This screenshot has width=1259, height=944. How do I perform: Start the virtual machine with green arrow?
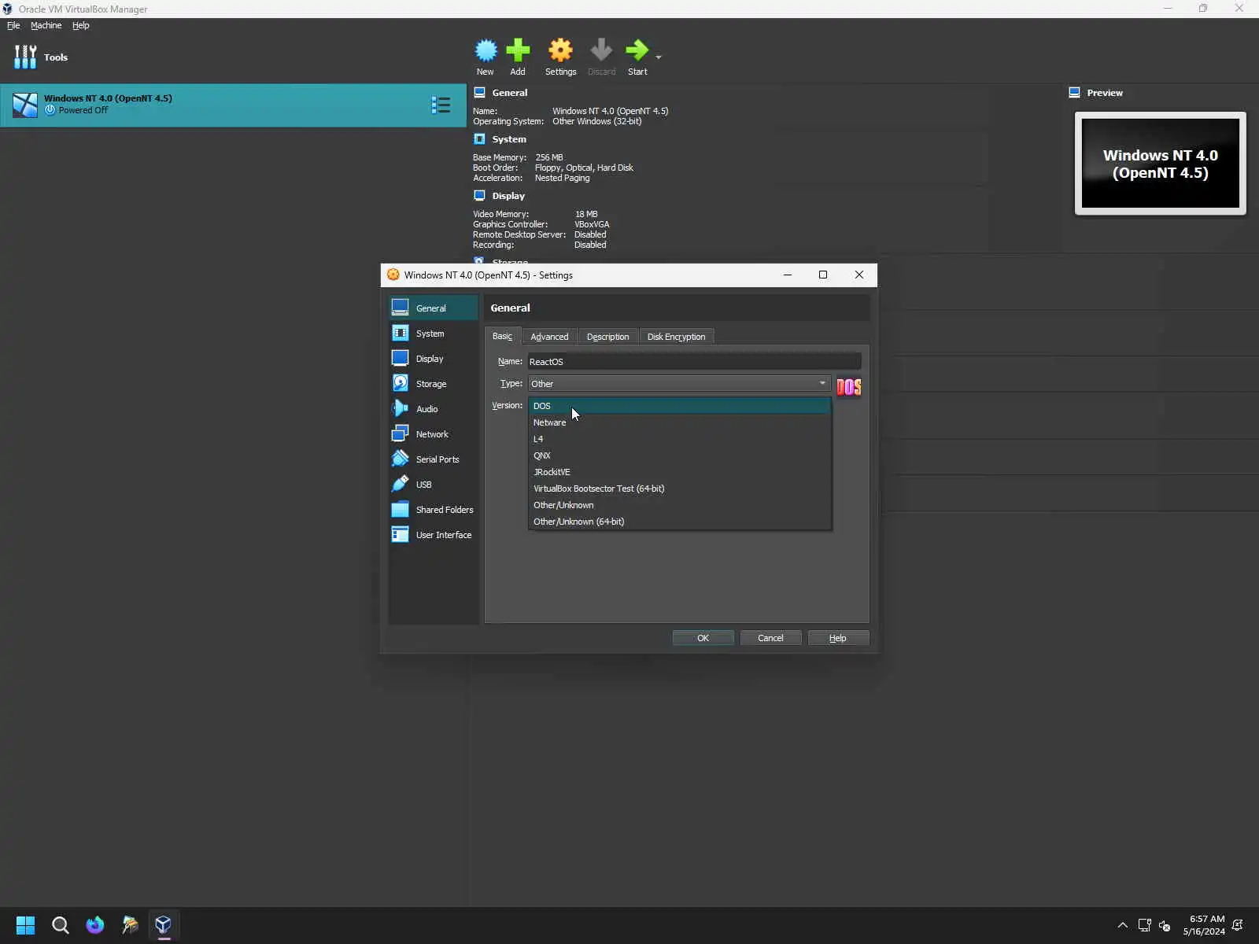pyautogui.click(x=637, y=57)
